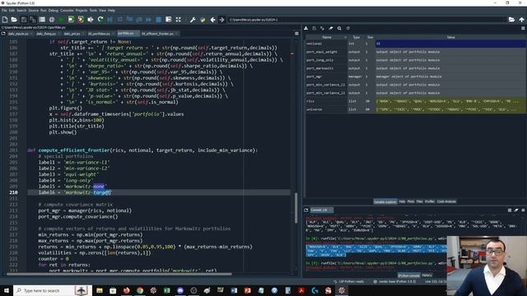This screenshot has height=296, width=527.
Task: Open the Debug menu
Action: [x=53, y=11]
